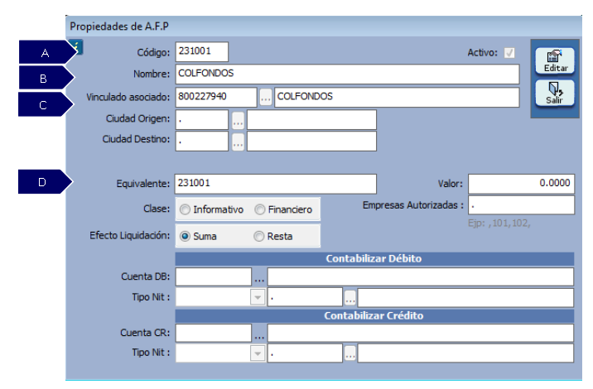Click Nit name field under Contabilizar Crédito
Screen dimensions: 593x389
(465, 353)
